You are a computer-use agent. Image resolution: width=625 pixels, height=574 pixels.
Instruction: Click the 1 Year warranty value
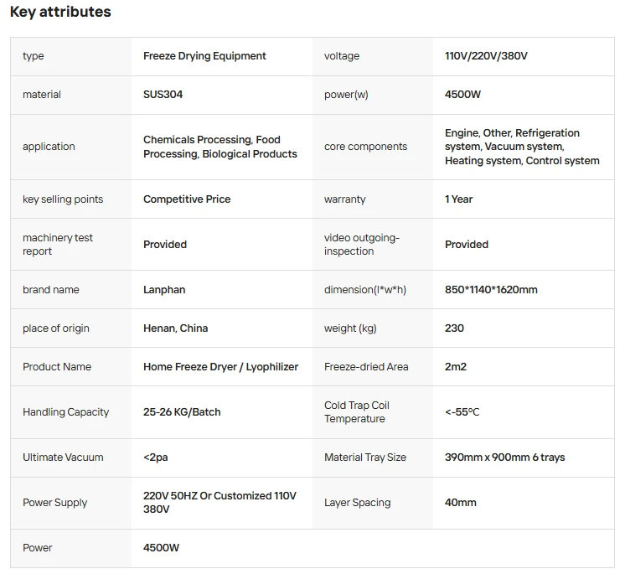tap(459, 199)
